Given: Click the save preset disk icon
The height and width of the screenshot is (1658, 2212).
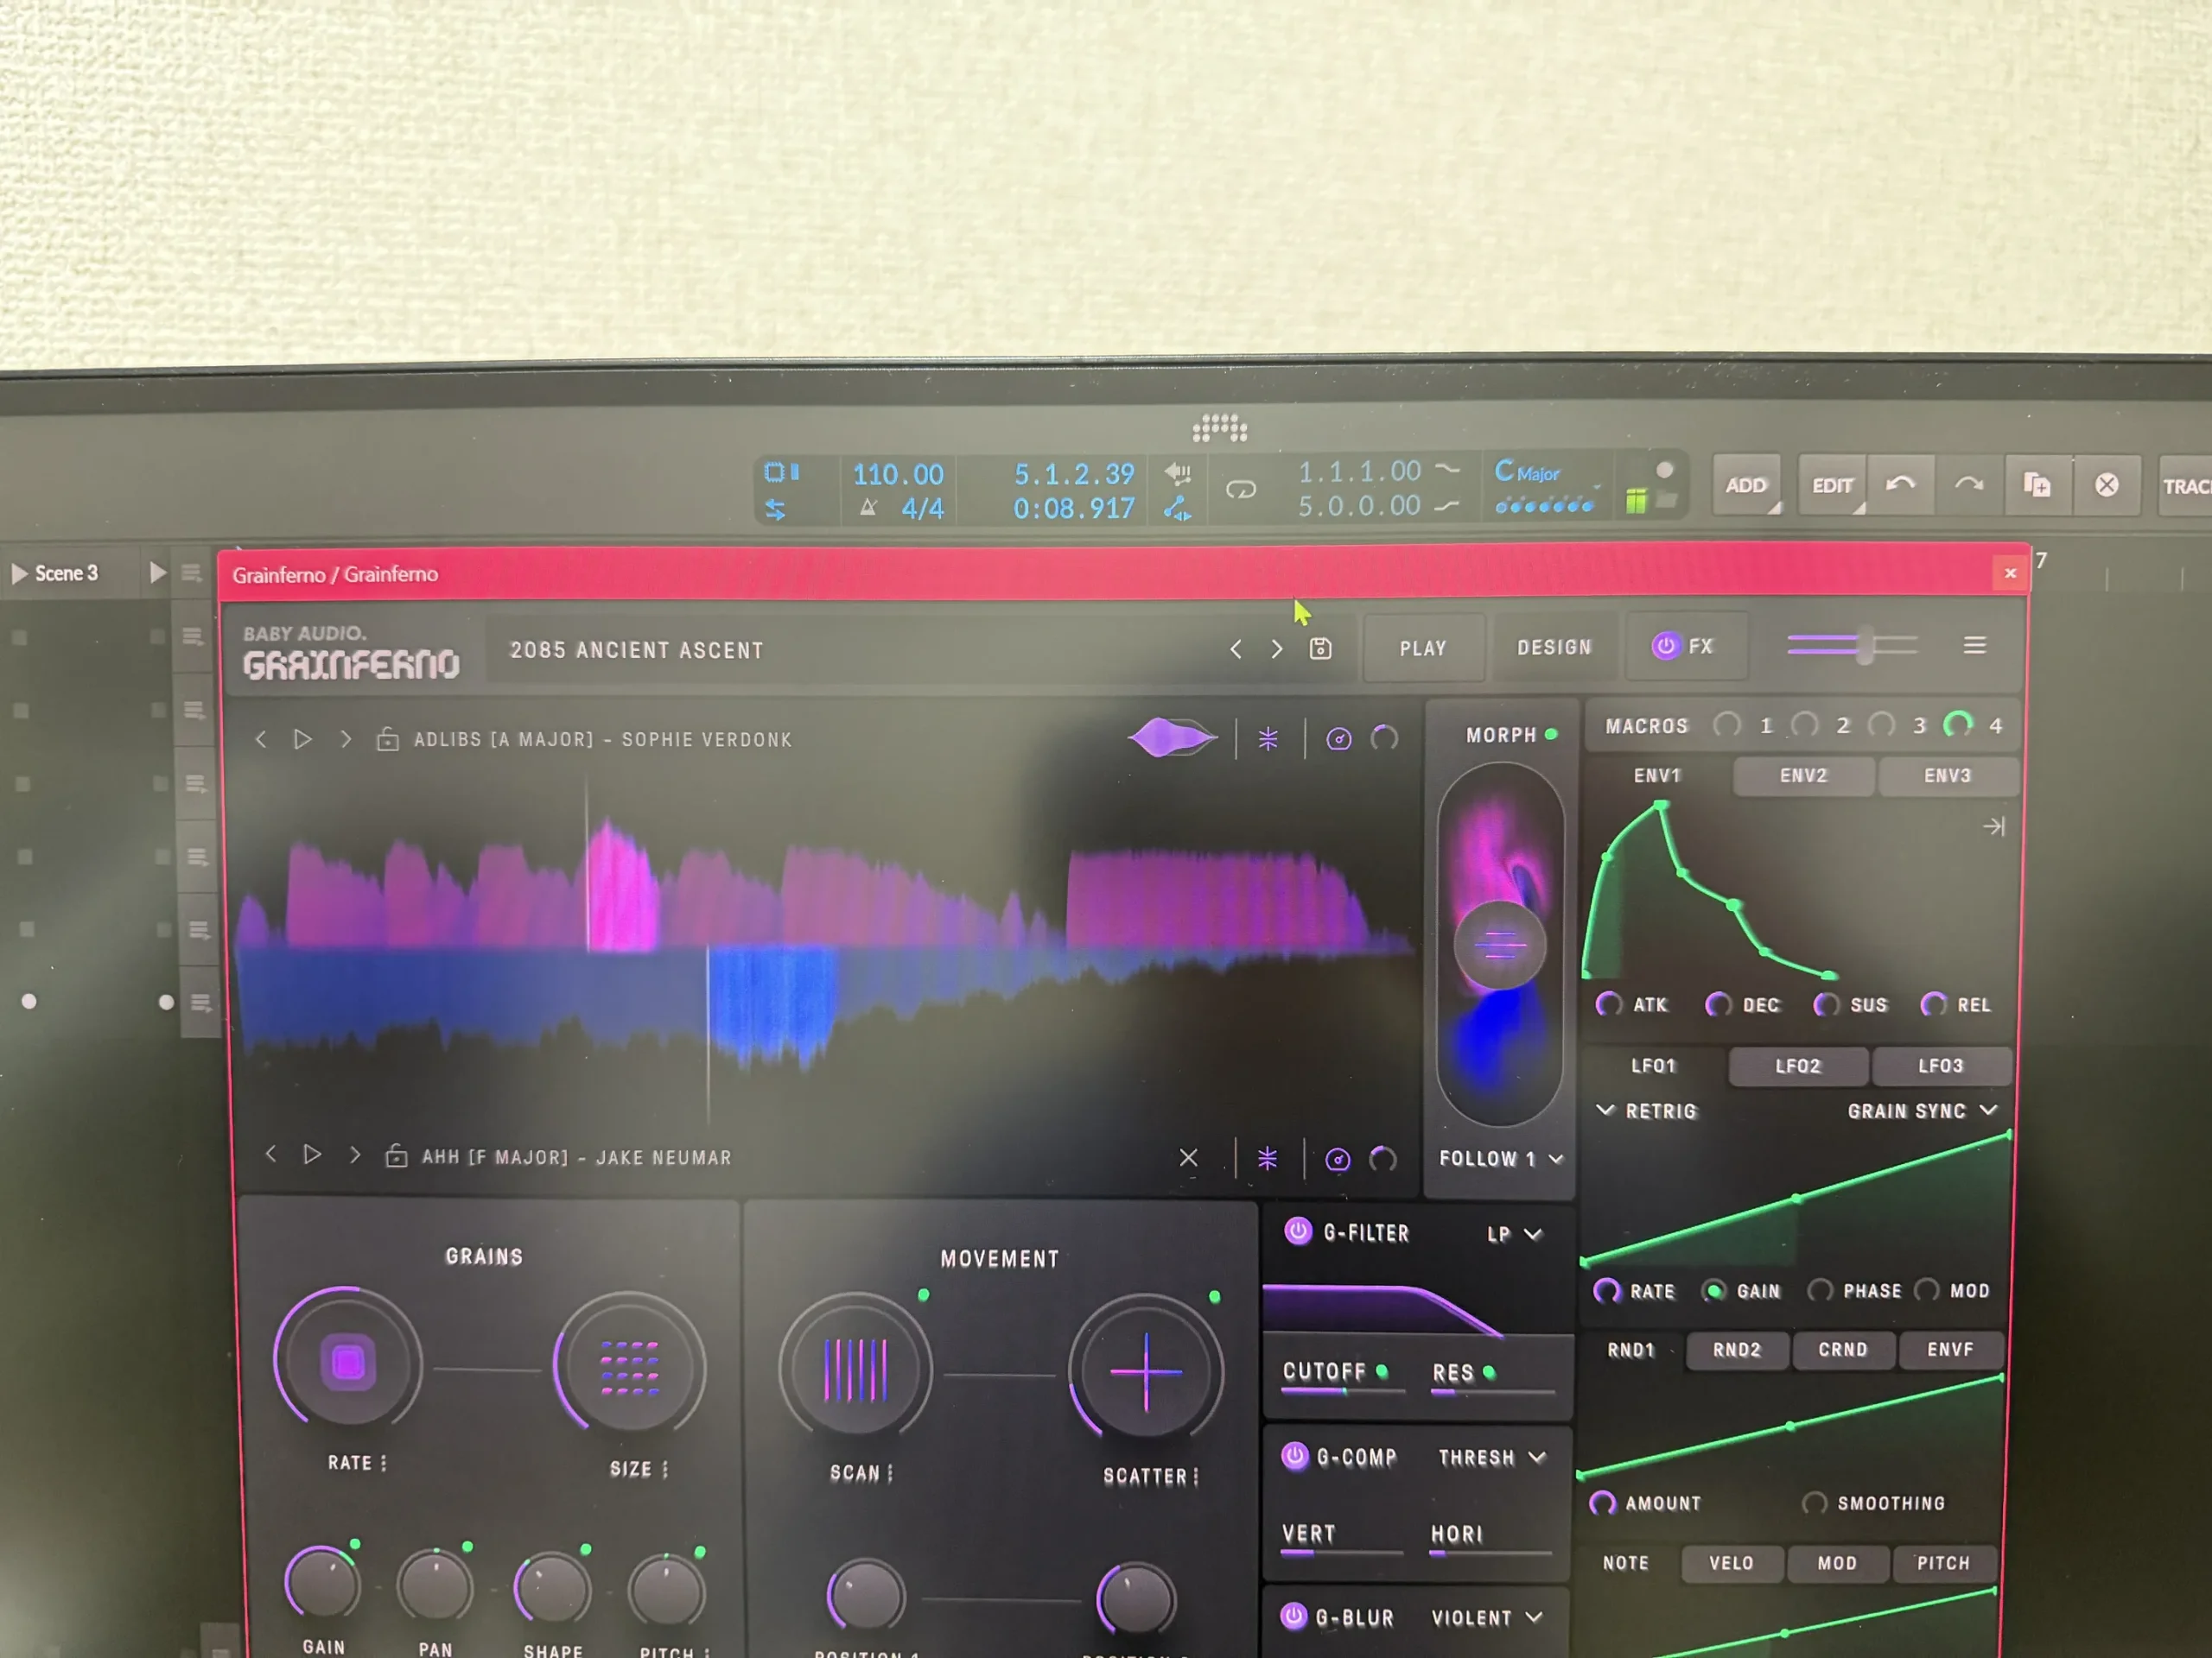Looking at the screenshot, I should [x=1320, y=649].
